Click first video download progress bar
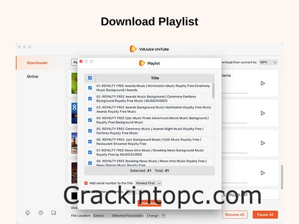The width and height of the screenshot is (299, 224). (234, 93)
